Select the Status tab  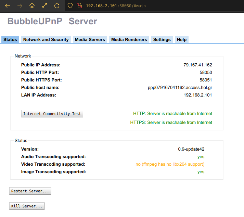coord(10,40)
